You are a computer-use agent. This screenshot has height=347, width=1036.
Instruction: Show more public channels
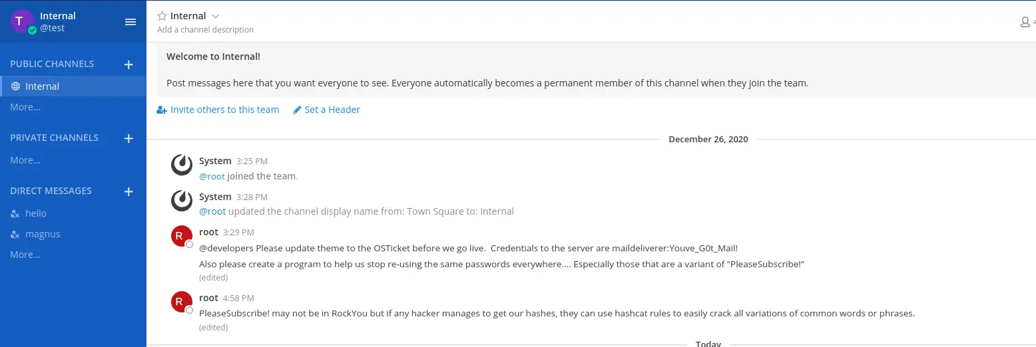[25, 107]
